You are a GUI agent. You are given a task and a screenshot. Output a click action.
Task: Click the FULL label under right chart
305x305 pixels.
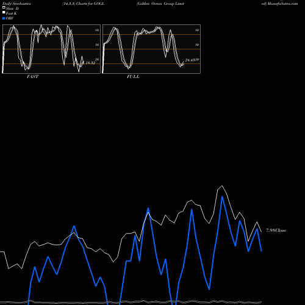coord(133,77)
